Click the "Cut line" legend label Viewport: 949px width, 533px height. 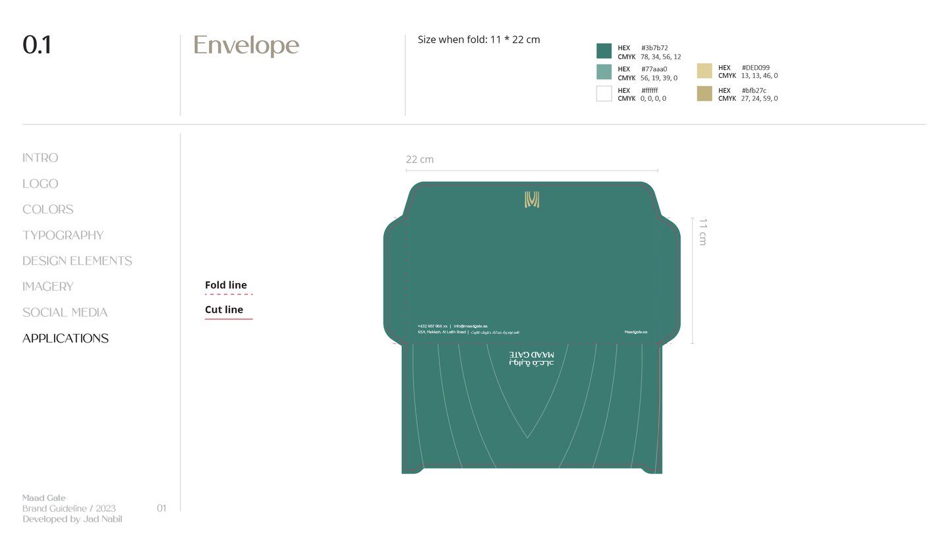point(224,310)
